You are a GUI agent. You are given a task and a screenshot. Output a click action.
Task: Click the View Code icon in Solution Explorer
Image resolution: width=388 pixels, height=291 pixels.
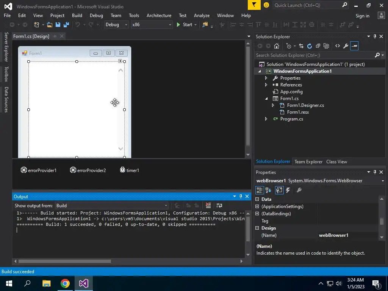tap(338, 46)
